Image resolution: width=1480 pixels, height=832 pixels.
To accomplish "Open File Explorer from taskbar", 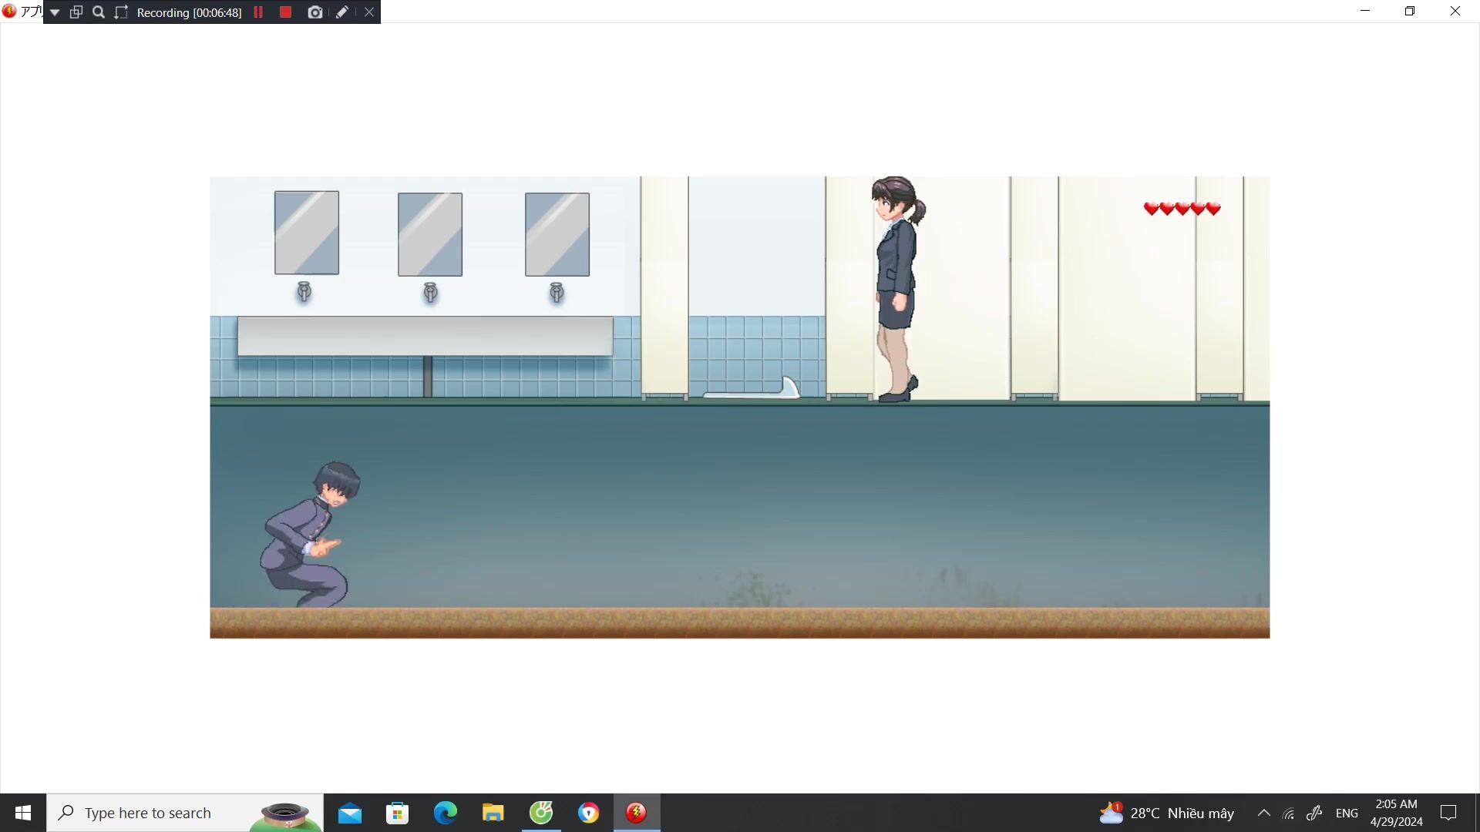I will coord(493,813).
